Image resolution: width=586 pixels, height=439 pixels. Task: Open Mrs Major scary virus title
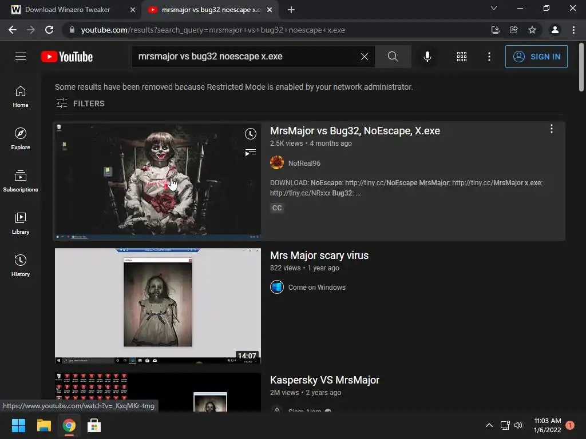(319, 256)
